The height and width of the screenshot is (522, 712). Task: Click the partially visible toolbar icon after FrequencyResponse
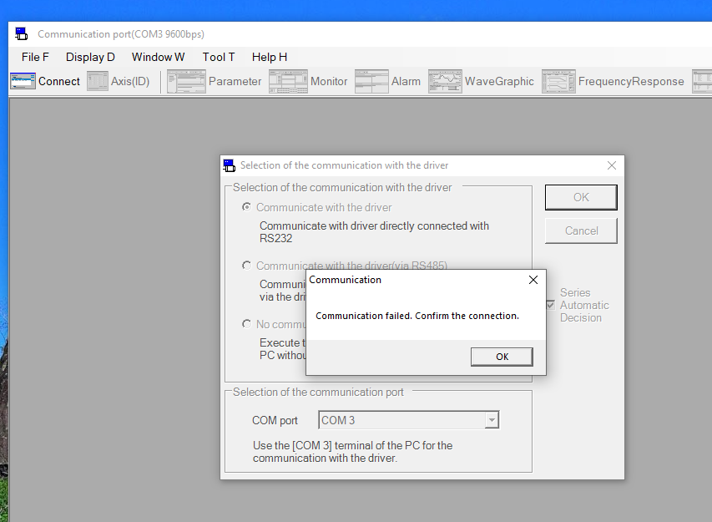(702, 81)
